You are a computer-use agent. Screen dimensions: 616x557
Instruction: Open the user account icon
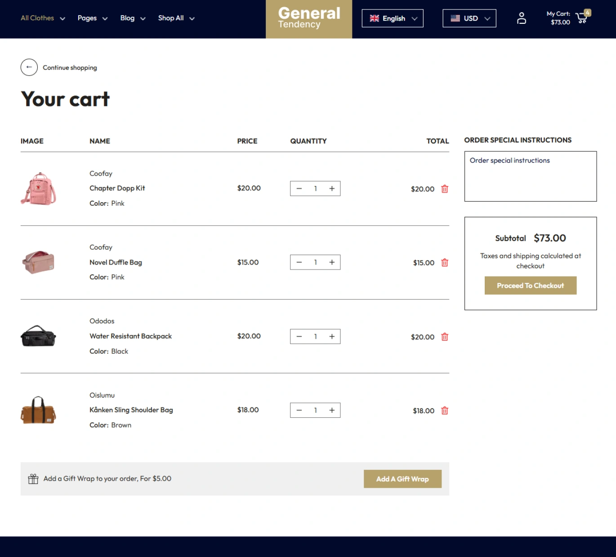pos(521,18)
